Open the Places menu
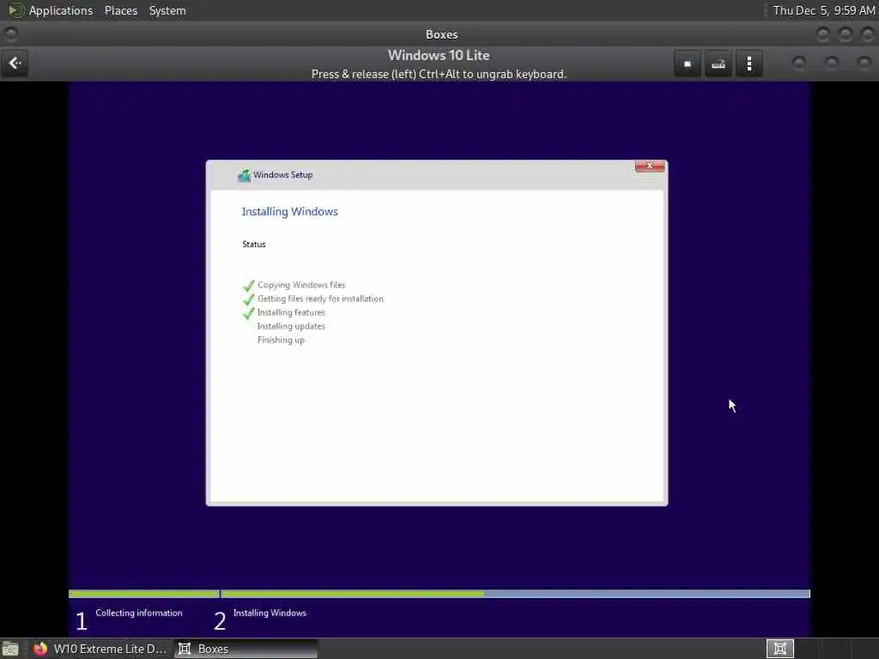This screenshot has width=879, height=659. pos(120,10)
